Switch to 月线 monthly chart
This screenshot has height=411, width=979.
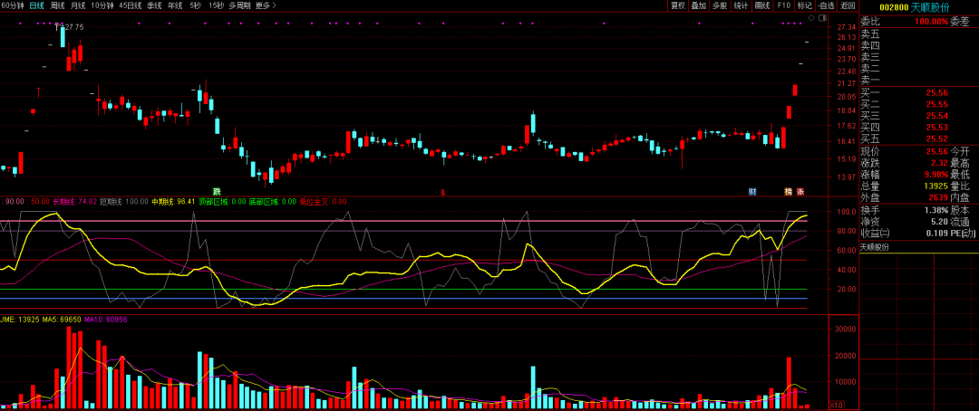click(x=79, y=5)
